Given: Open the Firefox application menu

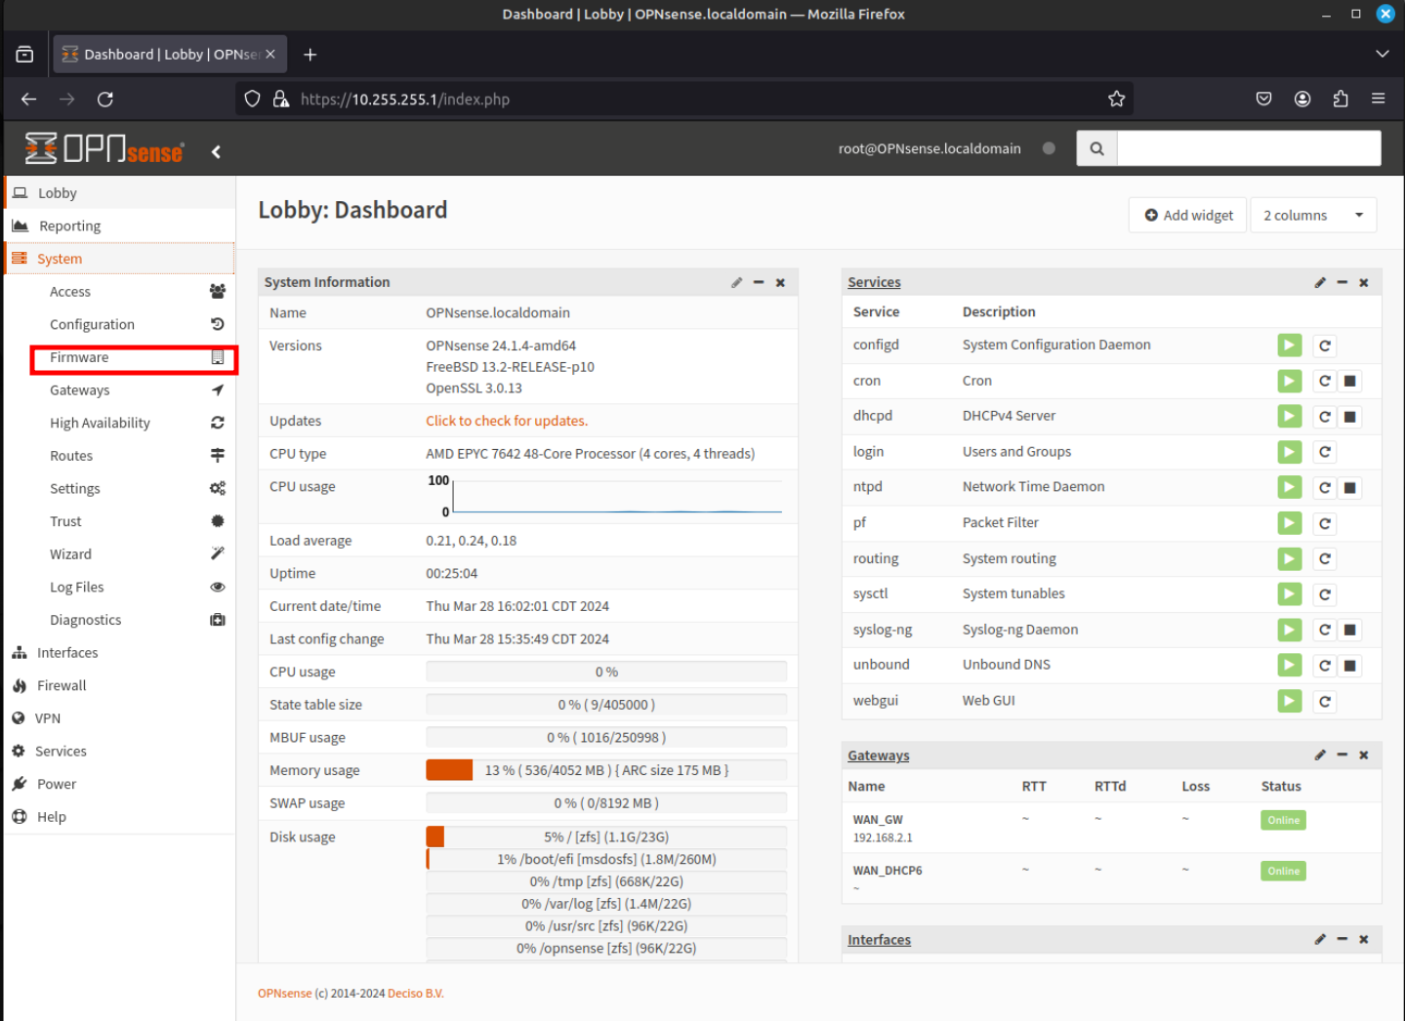Looking at the screenshot, I should click(1379, 99).
